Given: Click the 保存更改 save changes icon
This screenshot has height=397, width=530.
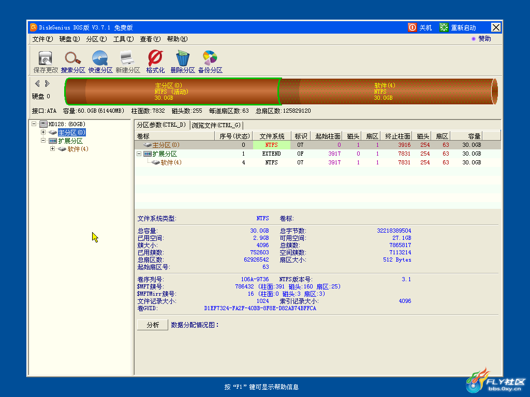Looking at the screenshot, I should [46, 58].
